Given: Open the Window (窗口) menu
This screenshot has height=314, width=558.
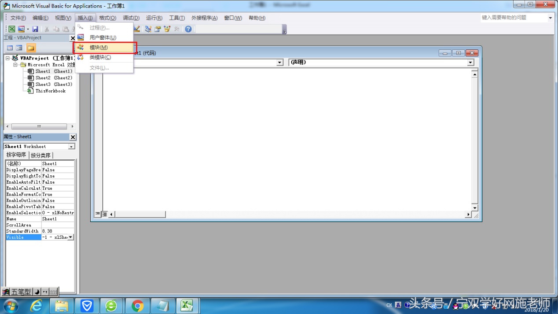Looking at the screenshot, I should click(233, 18).
